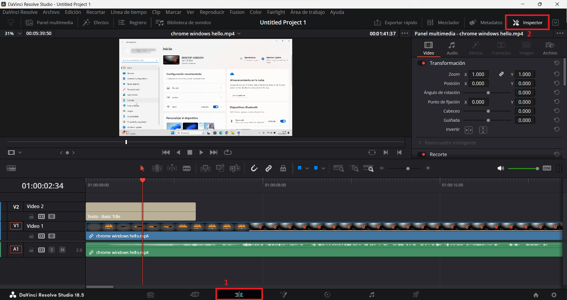567x300 pixels.
Task: Toggle the DIM audio button
Action: 547,168
